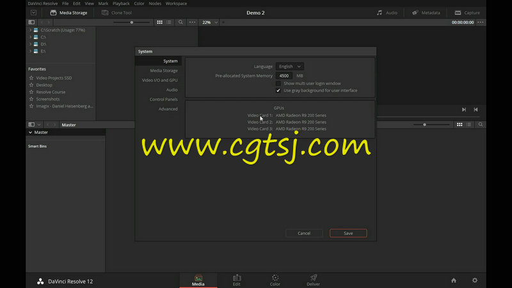Viewport: 512px width, 288px height.
Task: Click the Smart Bins heading
Action: pyautogui.click(x=37, y=147)
